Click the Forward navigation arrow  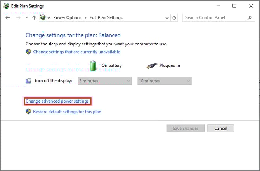[18, 18]
